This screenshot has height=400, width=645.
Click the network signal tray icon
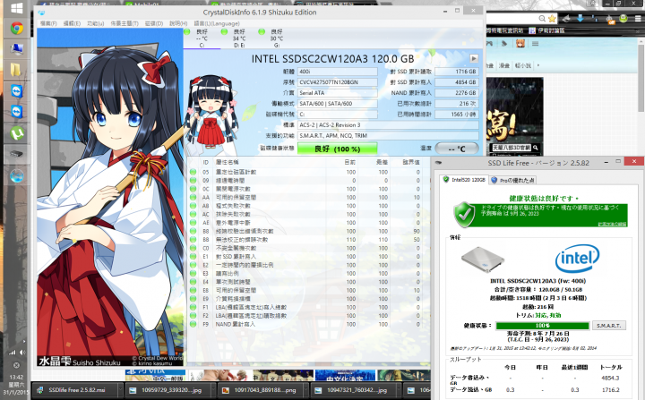(12, 353)
